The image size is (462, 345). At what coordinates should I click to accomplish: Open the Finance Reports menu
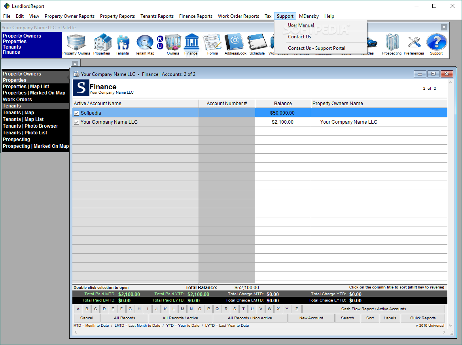point(196,16)
